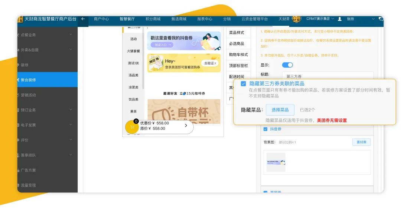Click the 广告方案 sidebar icon
The height and width of the screenshot is (214, 401).
click(x=18, y=170)
